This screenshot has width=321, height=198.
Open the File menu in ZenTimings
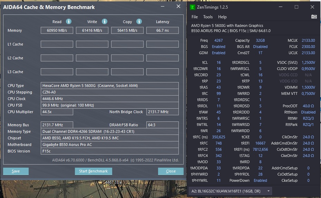pos(194,17)
